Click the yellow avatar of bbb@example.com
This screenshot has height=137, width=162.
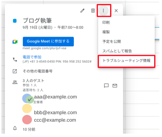(27, 109)
